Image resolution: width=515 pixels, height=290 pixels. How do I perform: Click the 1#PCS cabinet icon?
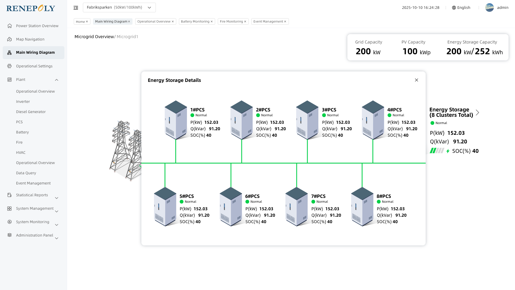(x=176, y=120)
